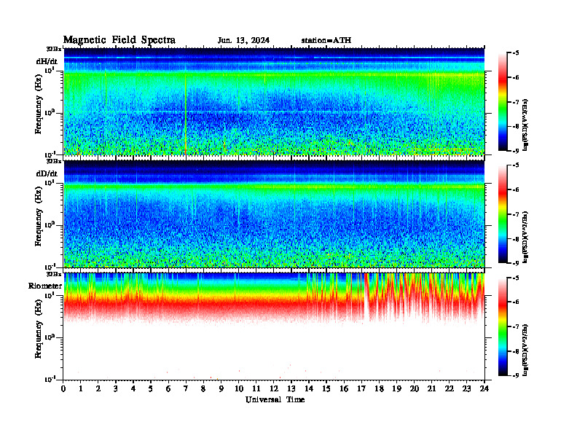Screen dimensions: 577x446
Task: Click hour "15" on the time axis
Action: [x=326, y=389]
